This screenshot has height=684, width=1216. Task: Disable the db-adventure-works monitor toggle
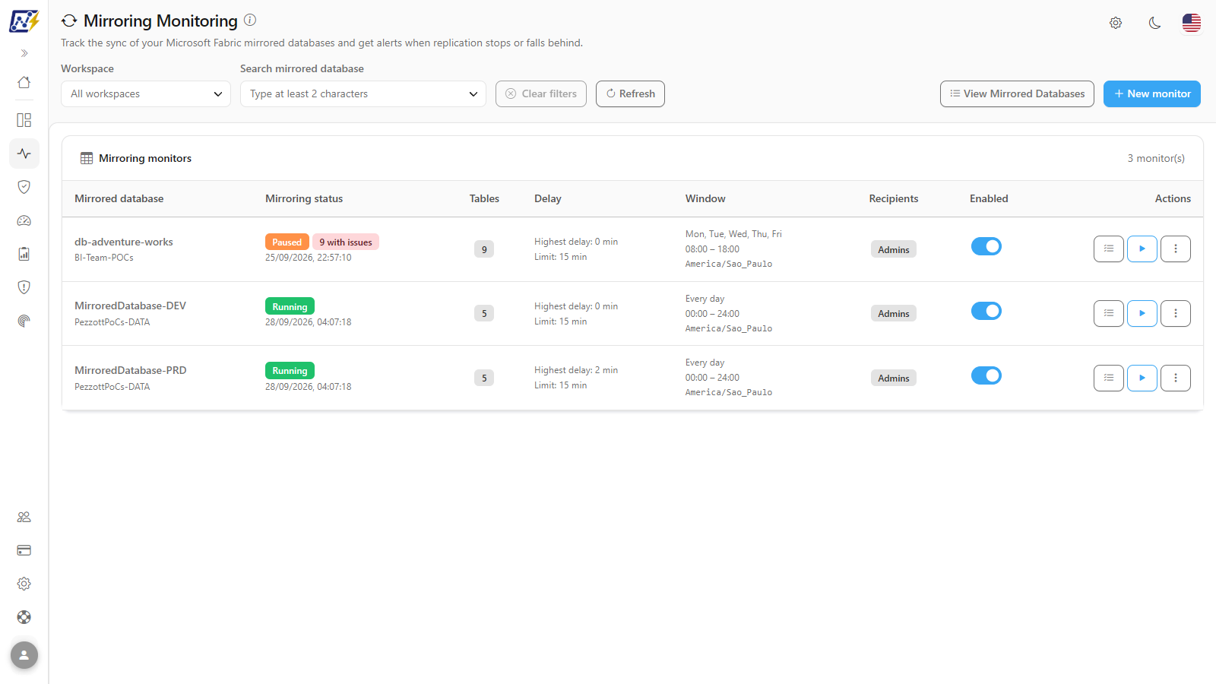pos(986,246)
